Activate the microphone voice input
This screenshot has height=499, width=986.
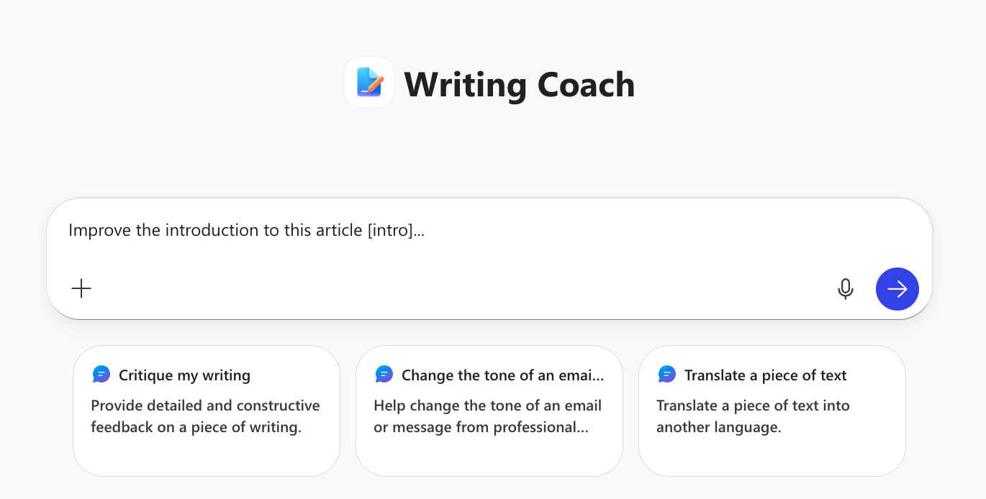[x=846, y=289]
